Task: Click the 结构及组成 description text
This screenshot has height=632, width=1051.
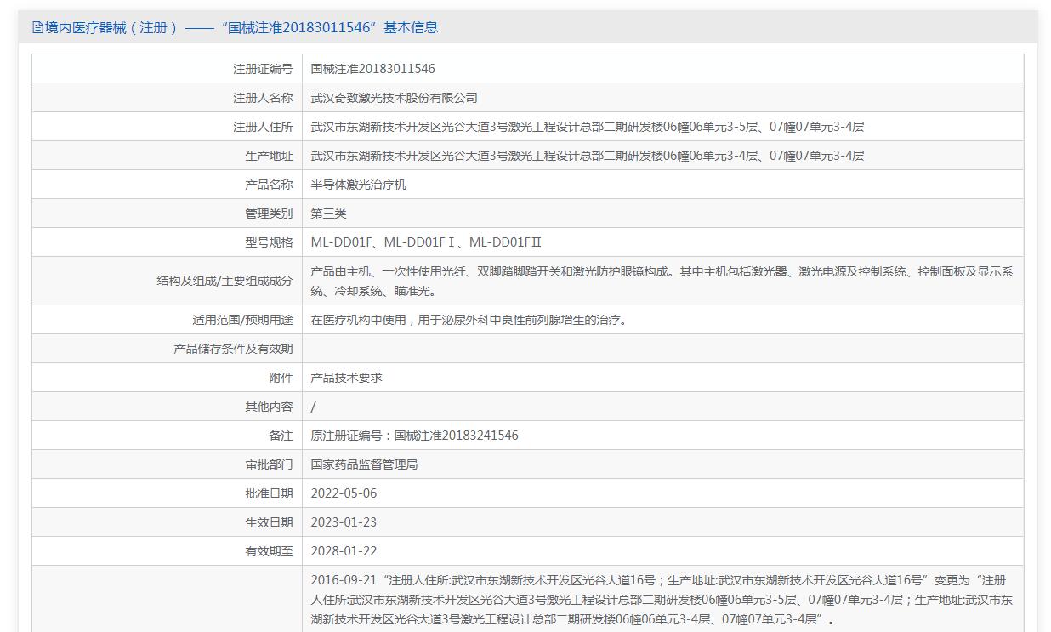Action: pyautogui.click(x=662, y=281)
